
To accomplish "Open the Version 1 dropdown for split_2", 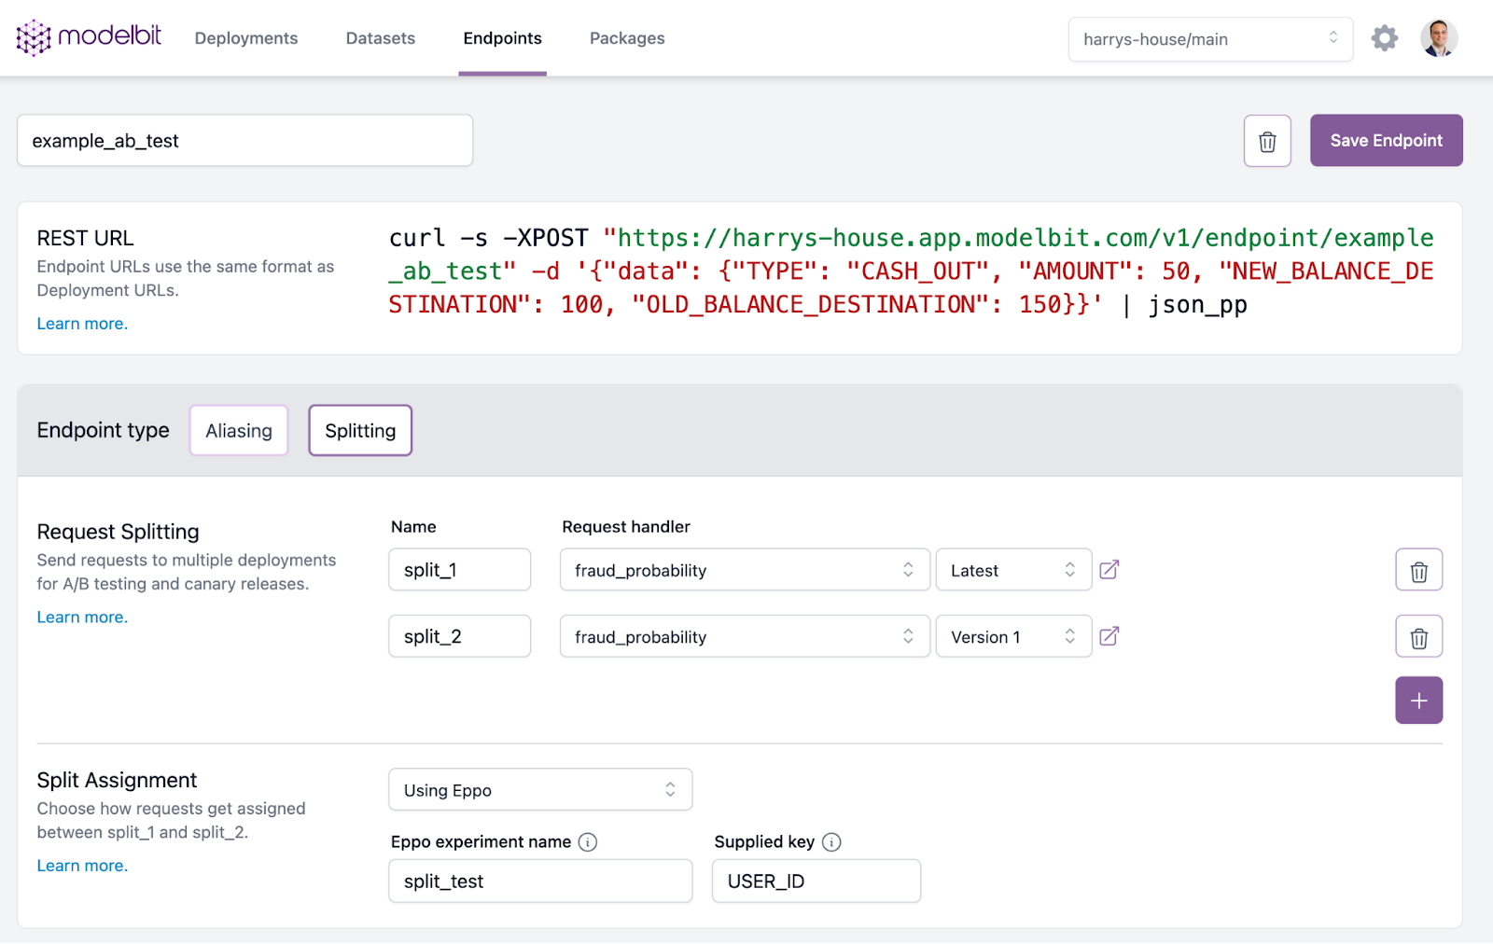I will (1012, 637).
